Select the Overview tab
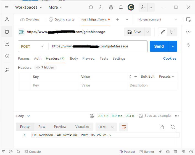 [x=30, y=19]
